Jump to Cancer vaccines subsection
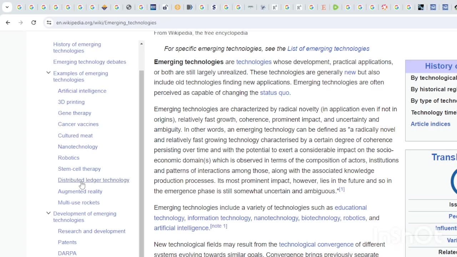The width and height of the screenshot is (457, 257). coord(78,124)
